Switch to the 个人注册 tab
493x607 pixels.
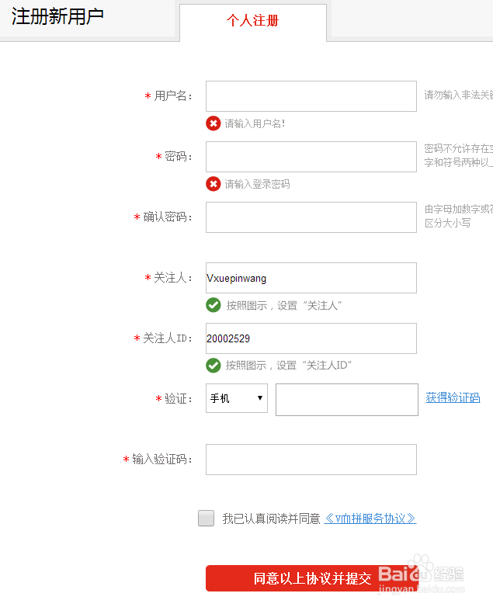(x=252, y=21)
